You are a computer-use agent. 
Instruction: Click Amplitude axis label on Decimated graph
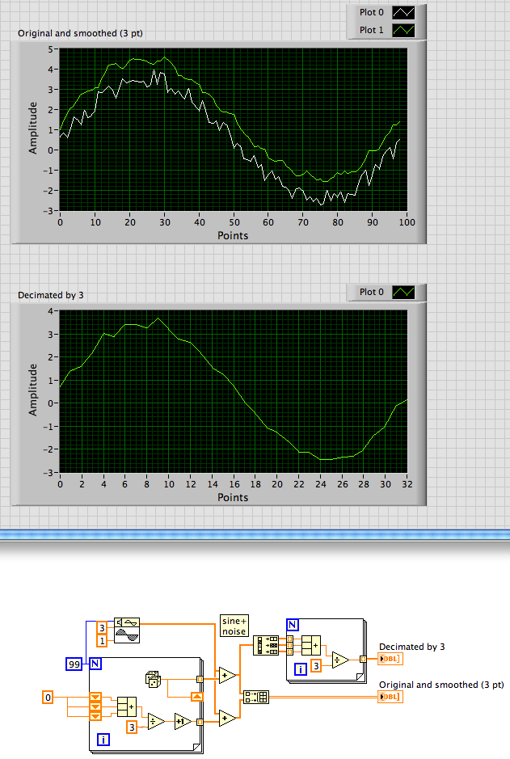(x=33, y=390)
